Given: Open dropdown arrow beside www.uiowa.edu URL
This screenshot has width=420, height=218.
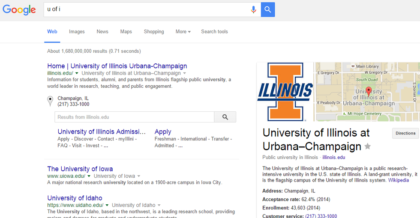Looking at the screenshot, I should 89,176.
